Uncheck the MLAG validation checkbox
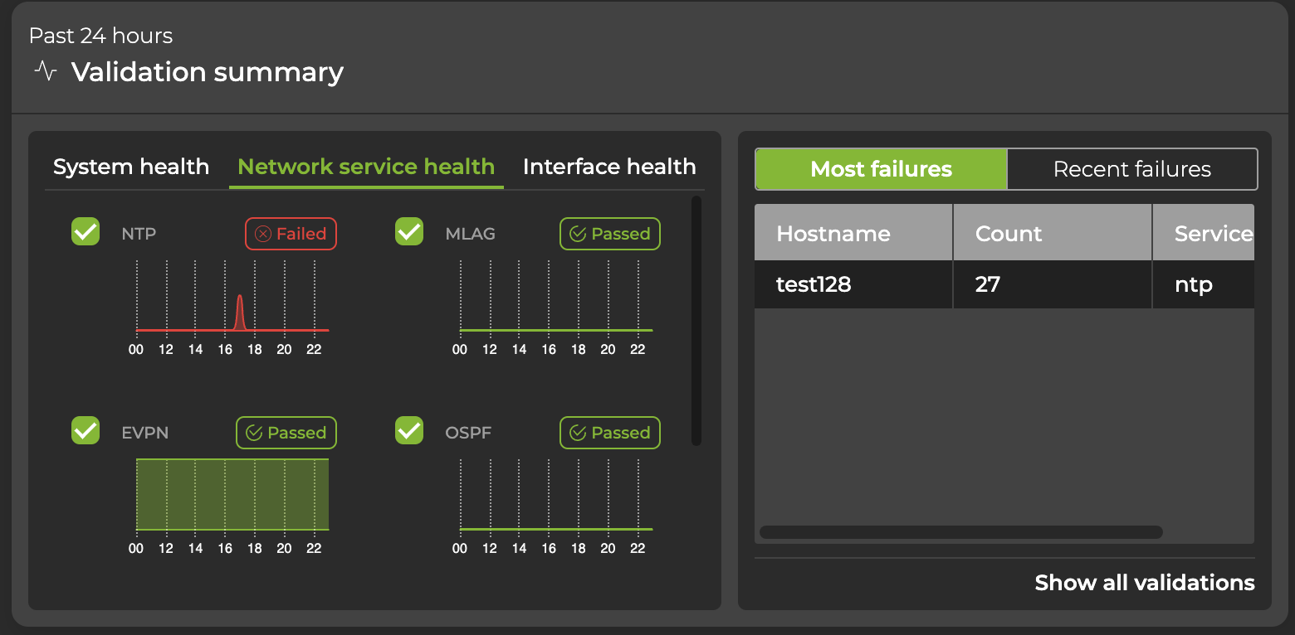 click(x=409, y=231)
